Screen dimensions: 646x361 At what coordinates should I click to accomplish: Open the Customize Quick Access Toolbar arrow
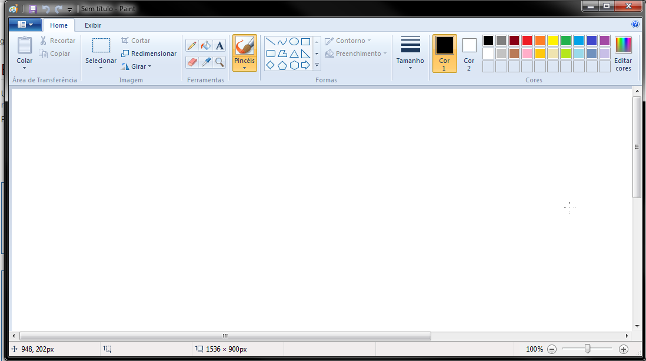69,9
